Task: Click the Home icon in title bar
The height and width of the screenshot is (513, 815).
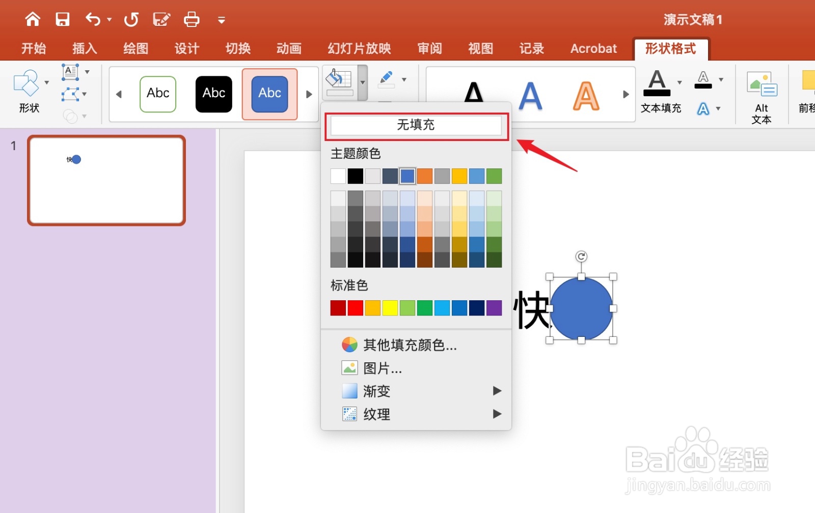Action: pyautogui.click(x=33, y=19)
